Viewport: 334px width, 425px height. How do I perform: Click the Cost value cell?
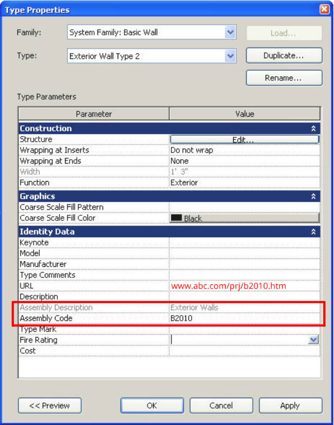pyautogui.click(x=244, y=351)
